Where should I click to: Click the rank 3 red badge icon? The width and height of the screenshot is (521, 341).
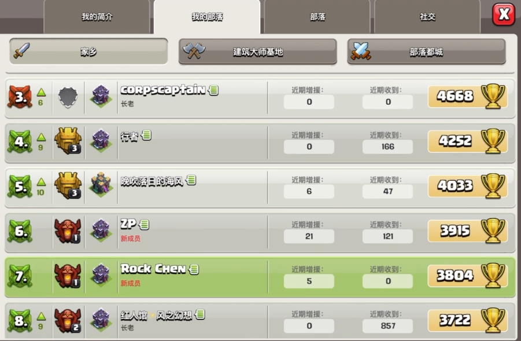pos(20,97)
